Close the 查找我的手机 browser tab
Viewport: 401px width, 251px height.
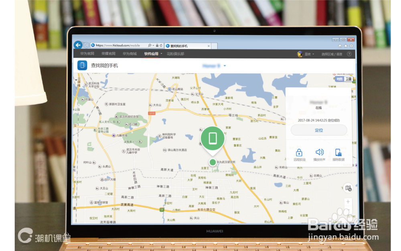[x=209, y=46]
